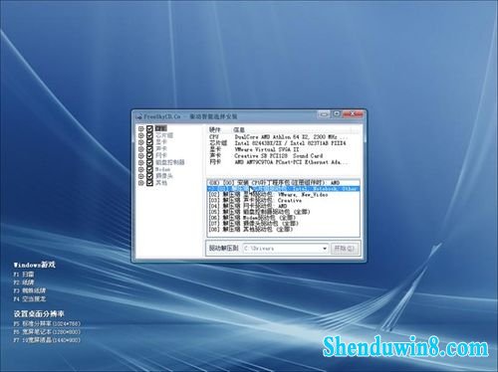The image size is (498, 372).
Task: Close the driver installer window
Action: point(353,114)
